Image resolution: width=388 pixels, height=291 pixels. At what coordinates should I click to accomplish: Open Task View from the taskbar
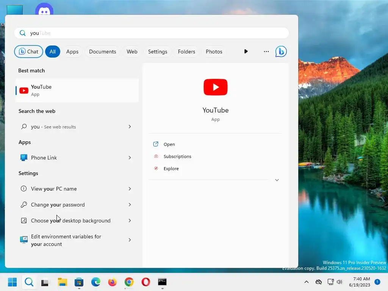(x=45, y=282)
